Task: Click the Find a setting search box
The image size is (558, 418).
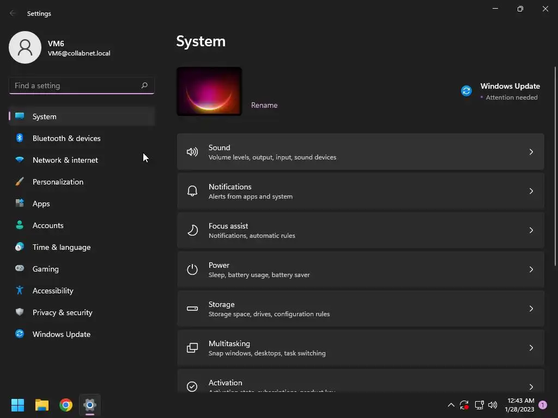Action: (82, 85)
